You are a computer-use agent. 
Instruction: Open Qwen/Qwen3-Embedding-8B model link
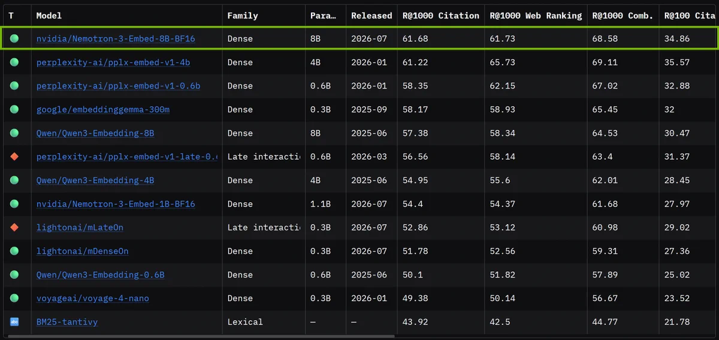point(95,133)
